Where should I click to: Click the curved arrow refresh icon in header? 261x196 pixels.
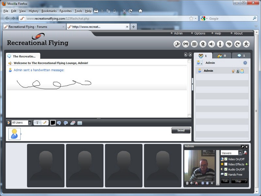(238, 44)
